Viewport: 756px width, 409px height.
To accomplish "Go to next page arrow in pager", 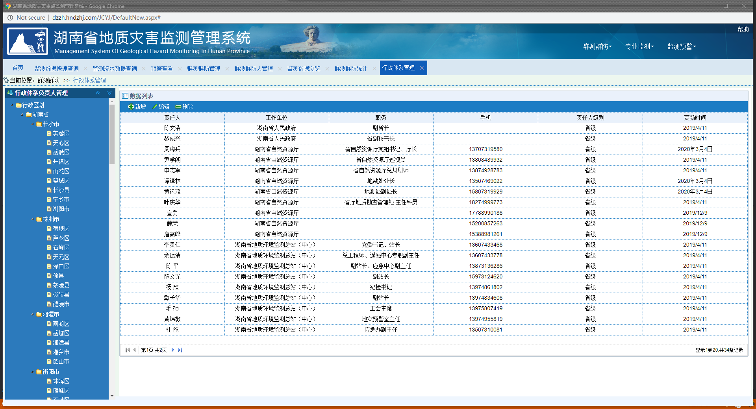I will pyautogui.click(x=173, y=350).
